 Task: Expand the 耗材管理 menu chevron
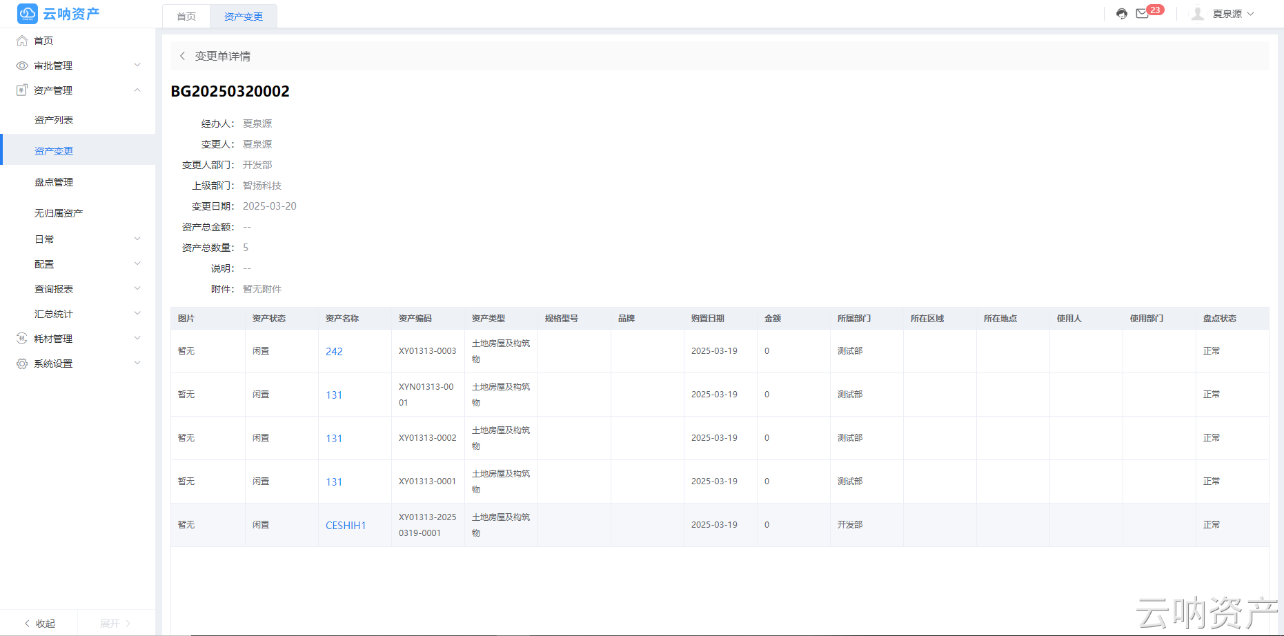point(137,339)
